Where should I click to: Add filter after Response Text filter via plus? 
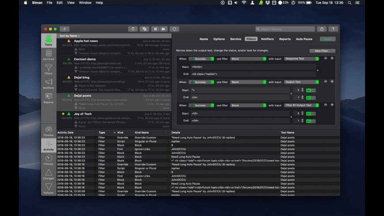click(332, 58)
